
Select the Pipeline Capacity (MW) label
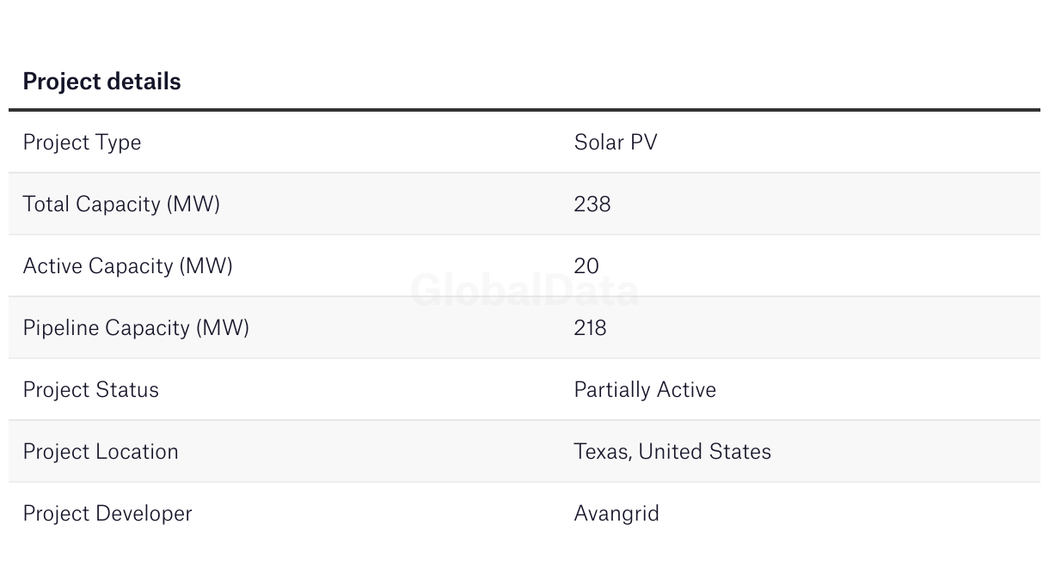click(x=136, y=328)
